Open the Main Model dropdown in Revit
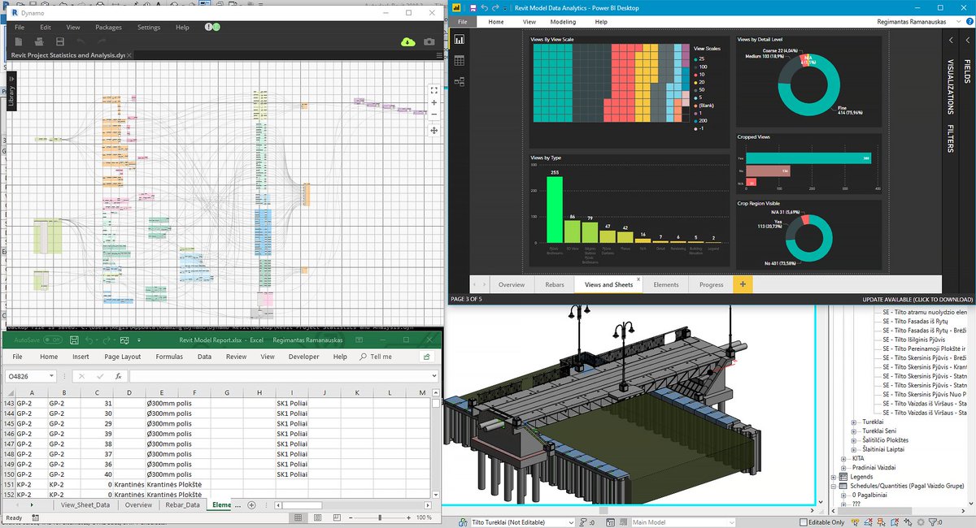976x528 pixels. [x=733, y=521]
